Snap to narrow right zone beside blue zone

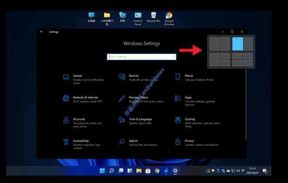[248, 44]
